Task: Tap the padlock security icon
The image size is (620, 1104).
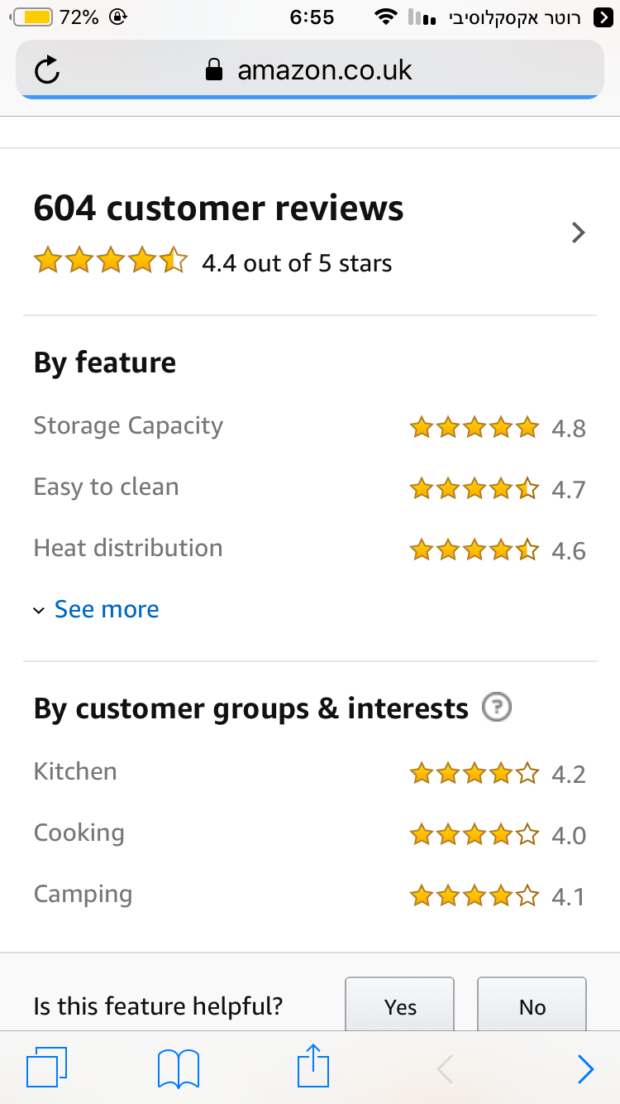Action: coord(214,70)
